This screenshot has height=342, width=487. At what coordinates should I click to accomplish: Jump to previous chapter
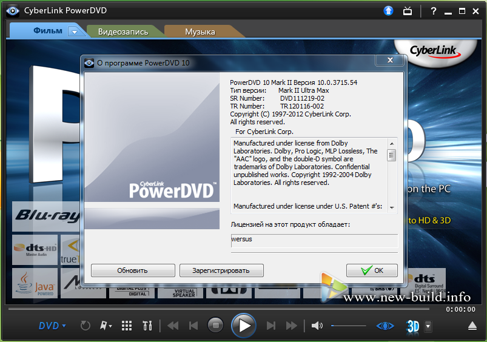(x=193, y=326)
